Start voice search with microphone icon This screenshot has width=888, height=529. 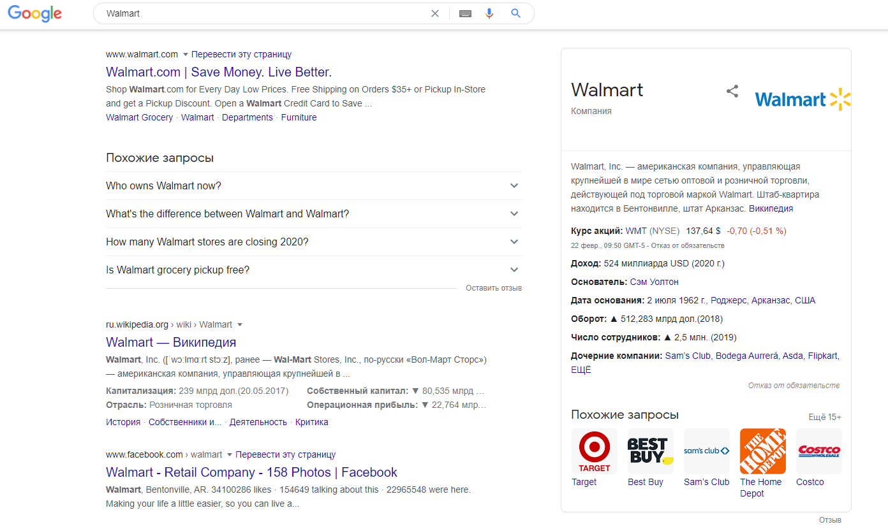click(x=489, y=13)
